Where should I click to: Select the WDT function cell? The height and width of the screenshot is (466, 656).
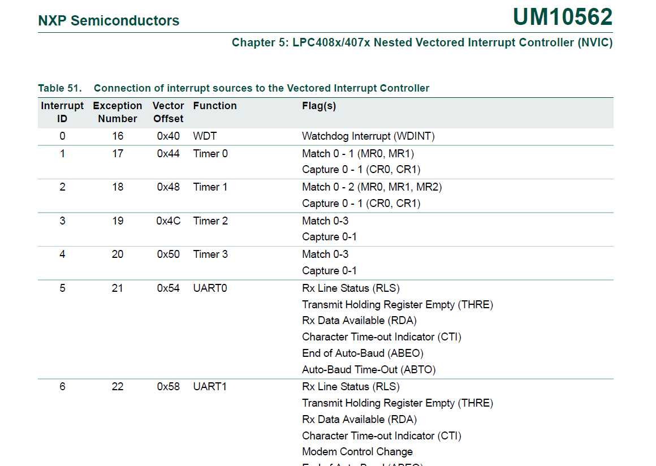pyautogui.click(x=205, y=136)
